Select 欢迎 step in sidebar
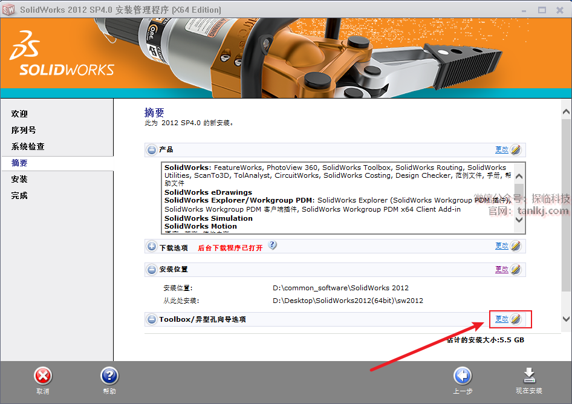 [19, 114]
